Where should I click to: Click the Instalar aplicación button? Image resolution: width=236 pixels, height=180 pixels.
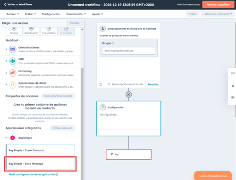pyautogui.click(x=62, y=128)
